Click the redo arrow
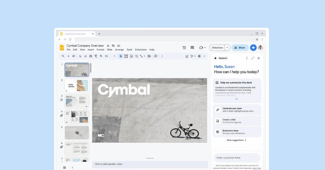The width and height of the screenshot is (325, 170). click(85, 56)
